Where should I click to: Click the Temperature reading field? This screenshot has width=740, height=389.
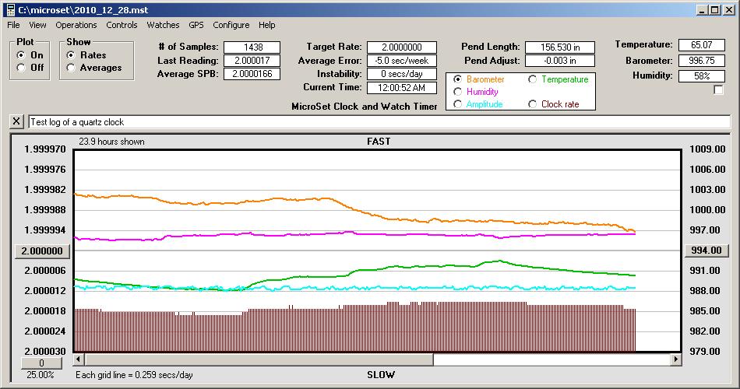click(701, 45)
